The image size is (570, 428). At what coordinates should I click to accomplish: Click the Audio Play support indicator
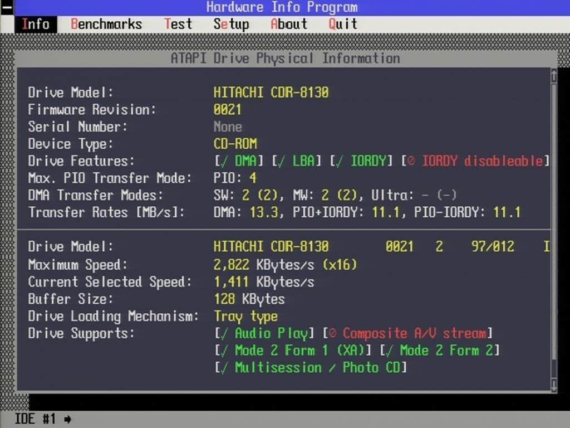coord(264,333)
